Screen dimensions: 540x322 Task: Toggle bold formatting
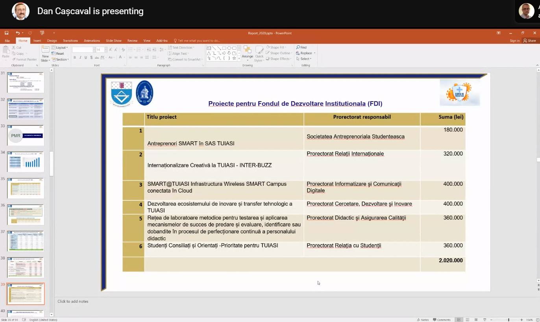pyautogui.click(x=74, y=57)
